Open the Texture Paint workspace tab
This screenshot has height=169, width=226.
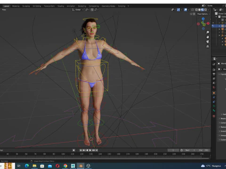coord(49,6)
